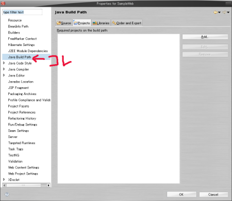Click the right scroll arrow of the tree scrollbar
Viewport: 232px width, 201px height.
(48, 185)
